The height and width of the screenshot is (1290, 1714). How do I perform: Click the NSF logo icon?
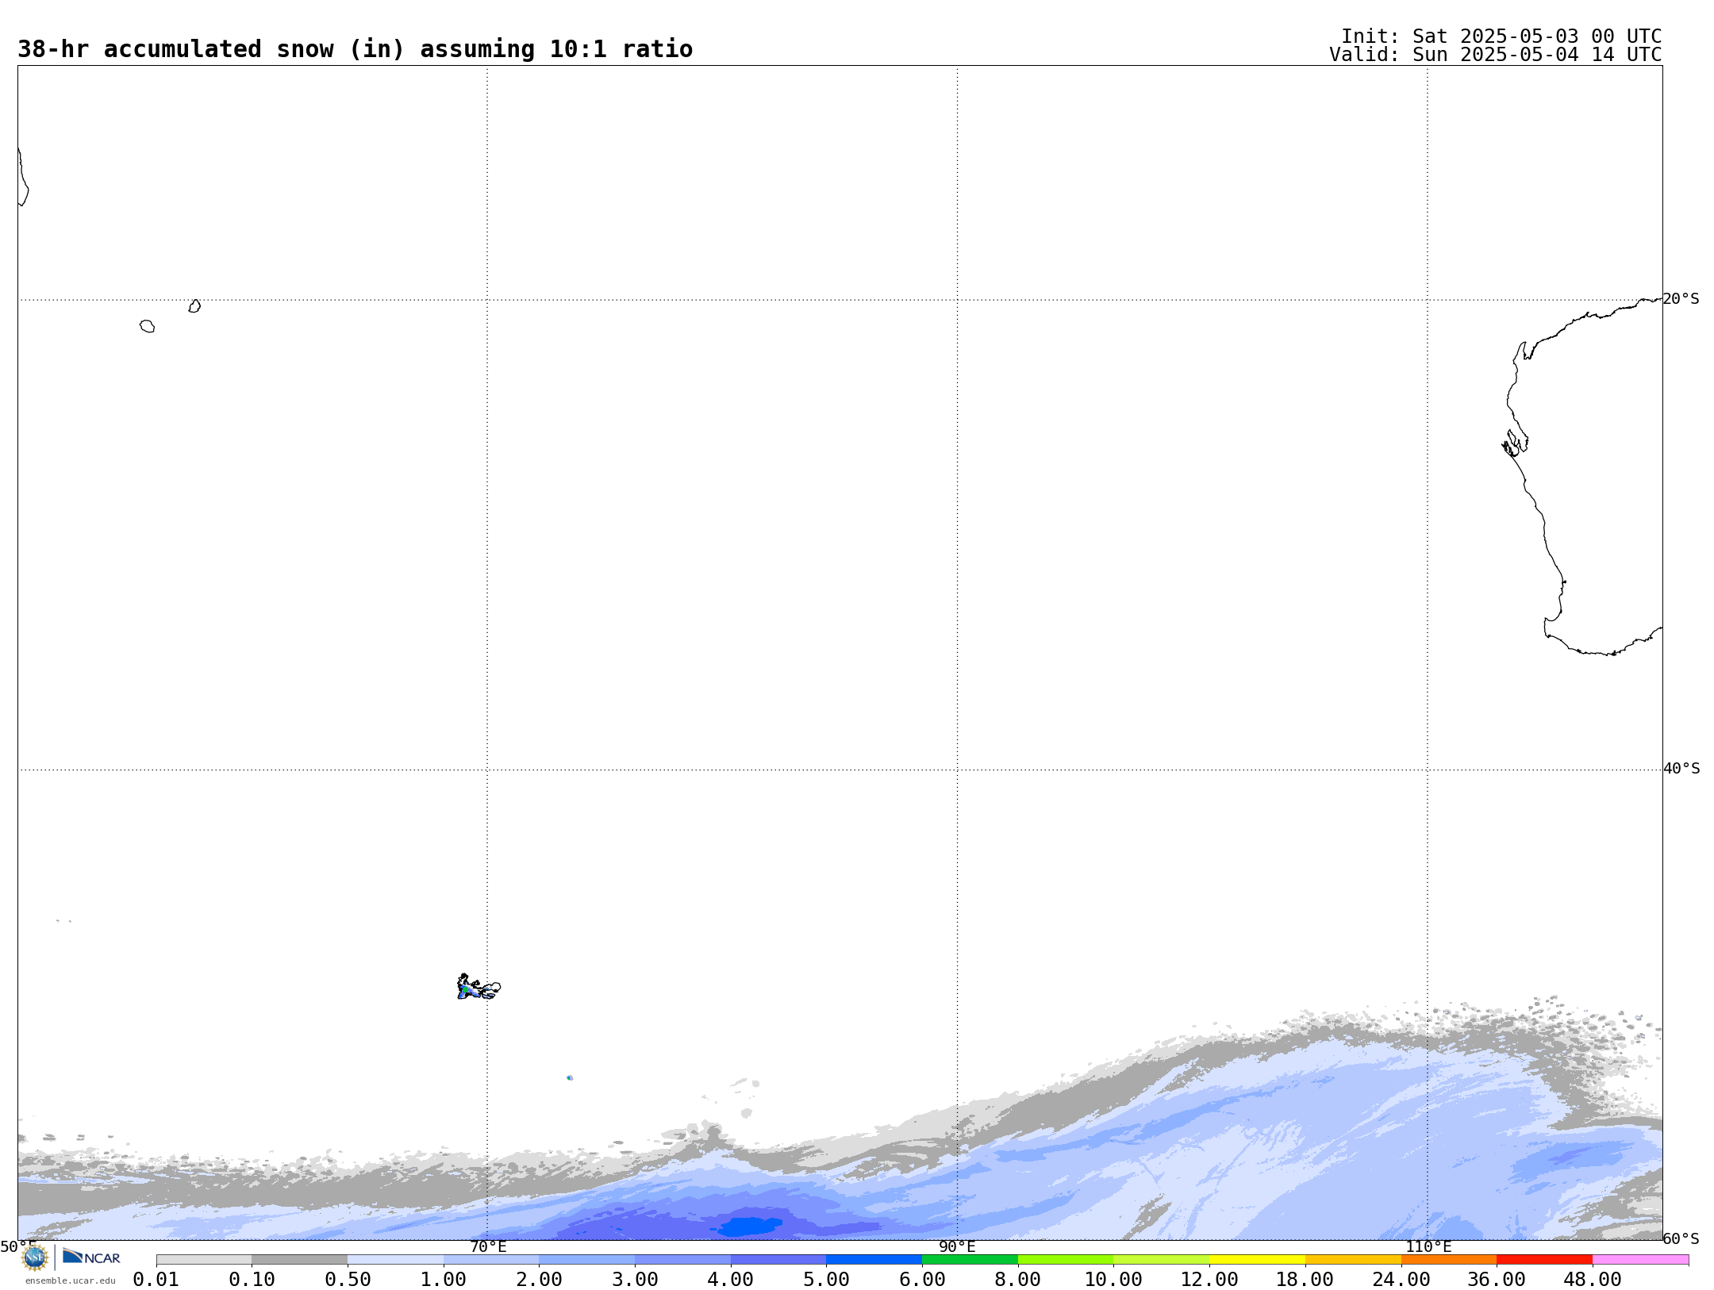coord(35,1257)
